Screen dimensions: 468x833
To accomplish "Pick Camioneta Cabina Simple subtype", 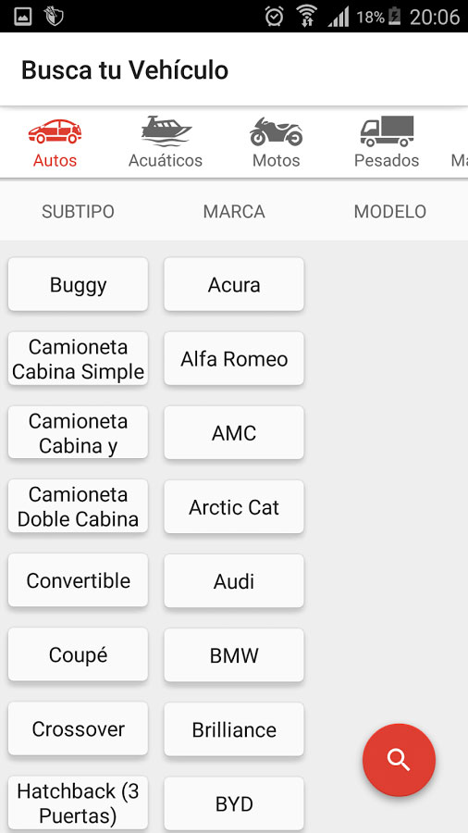I will [x=78, y=358].
